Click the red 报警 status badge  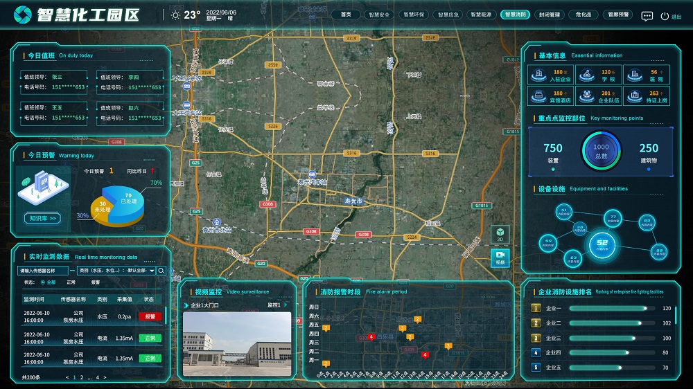148,316
